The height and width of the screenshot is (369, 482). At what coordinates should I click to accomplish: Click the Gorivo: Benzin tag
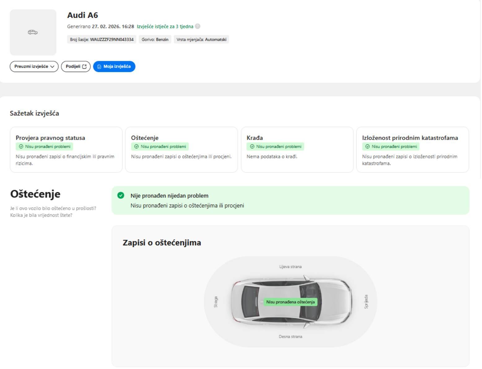pyautogui.click(x=155, y=40)
